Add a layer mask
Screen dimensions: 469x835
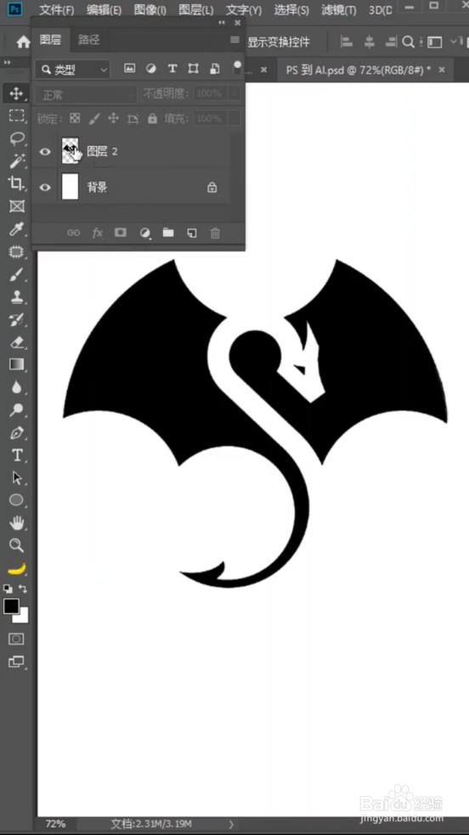[x=121, y=233]
